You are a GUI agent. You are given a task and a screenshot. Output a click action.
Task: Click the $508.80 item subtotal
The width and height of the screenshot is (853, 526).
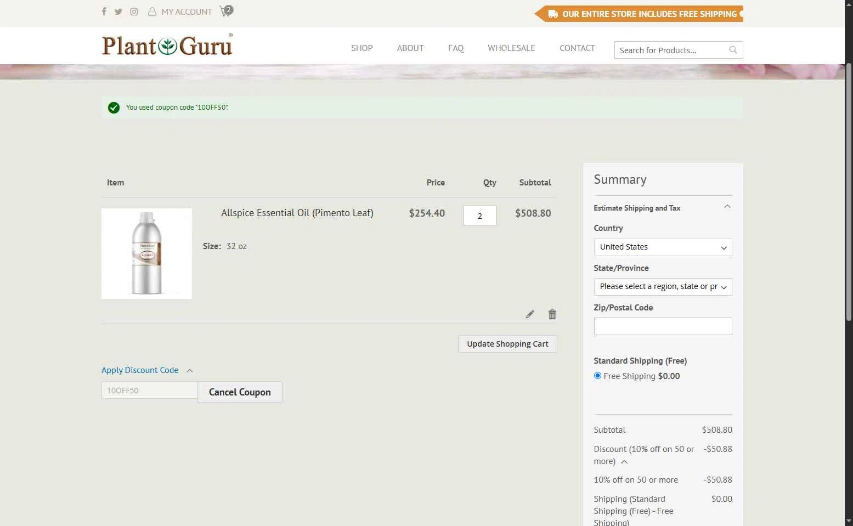pyautogui.click(x=533, y=213)
